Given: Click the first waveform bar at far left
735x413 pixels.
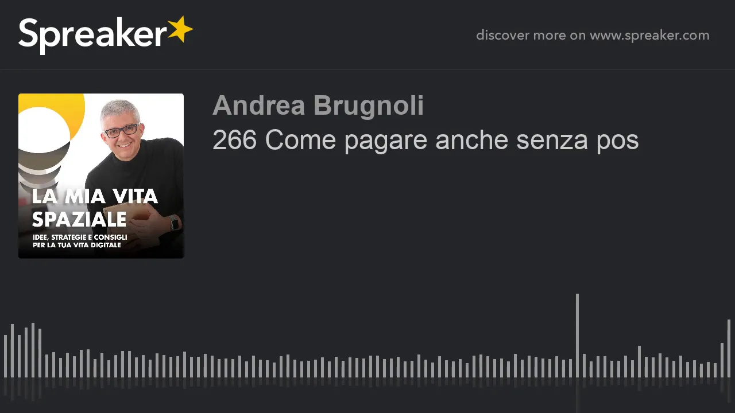Looking at the screenshot, I should 5,356.
